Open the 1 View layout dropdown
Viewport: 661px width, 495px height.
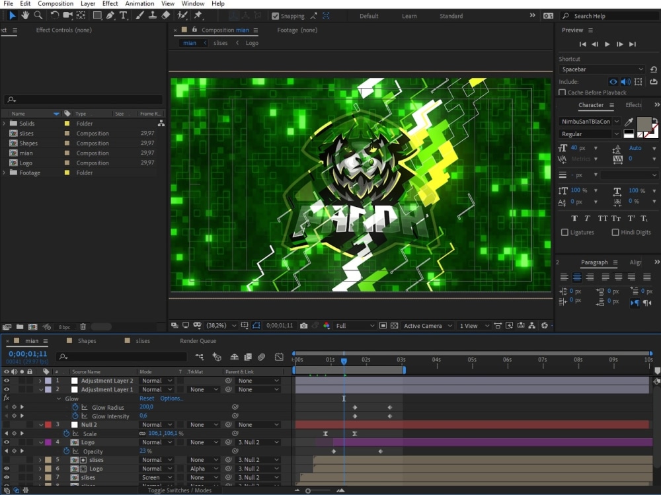pyautogui.click(x=474, y=326)
